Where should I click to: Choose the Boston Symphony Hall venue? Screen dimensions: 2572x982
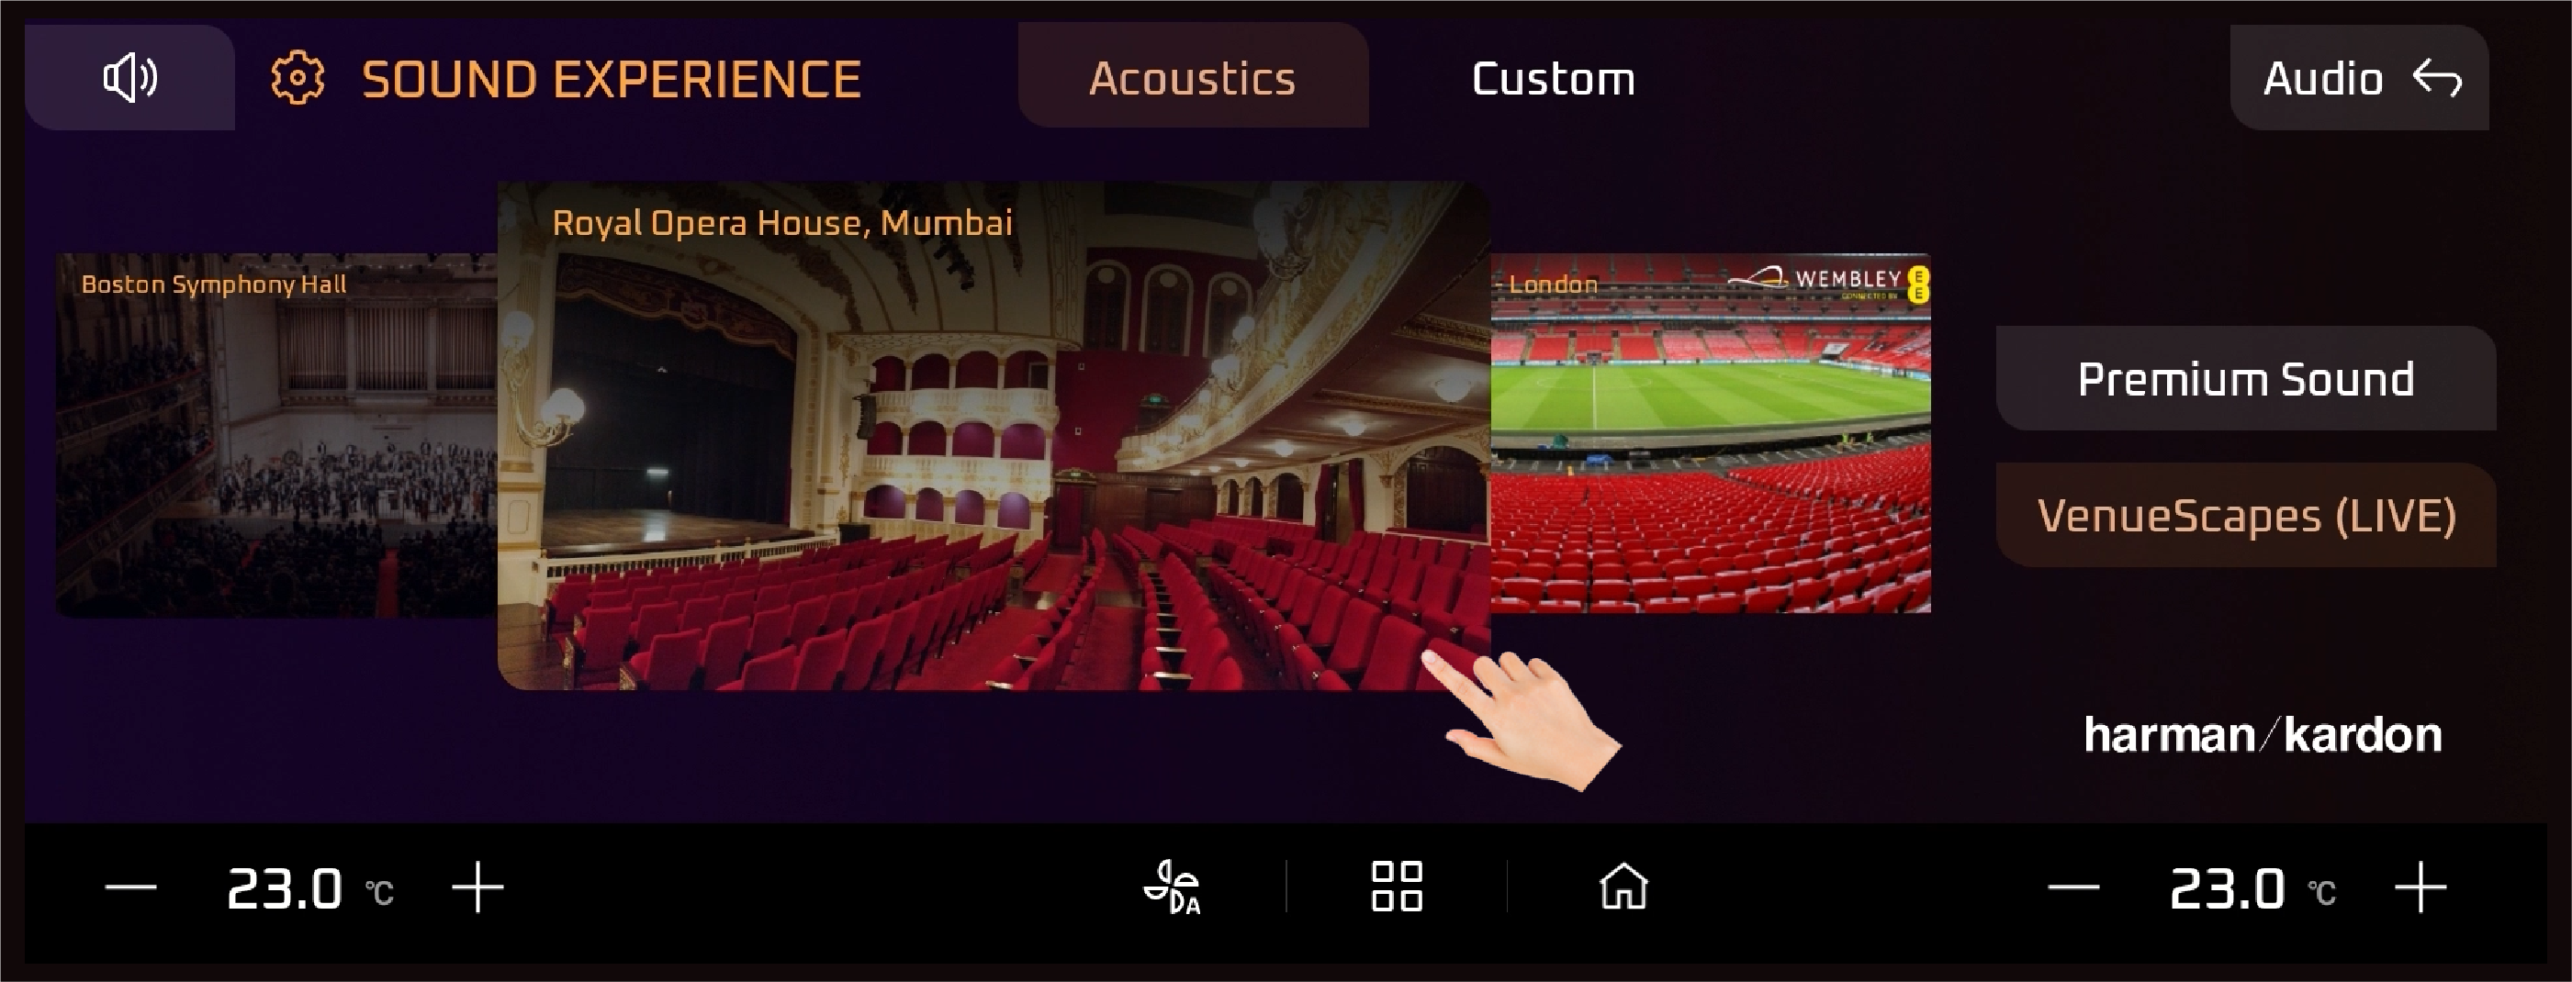click(276, 435)
